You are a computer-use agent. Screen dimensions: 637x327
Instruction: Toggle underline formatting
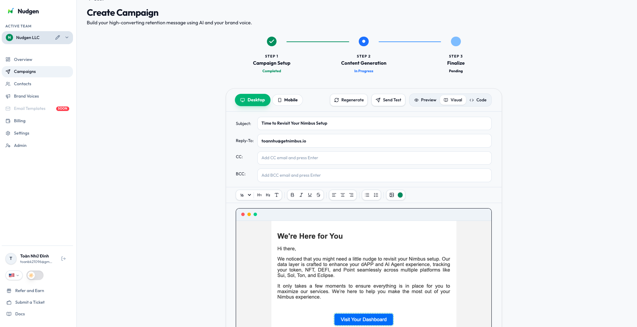pos(310,195)
